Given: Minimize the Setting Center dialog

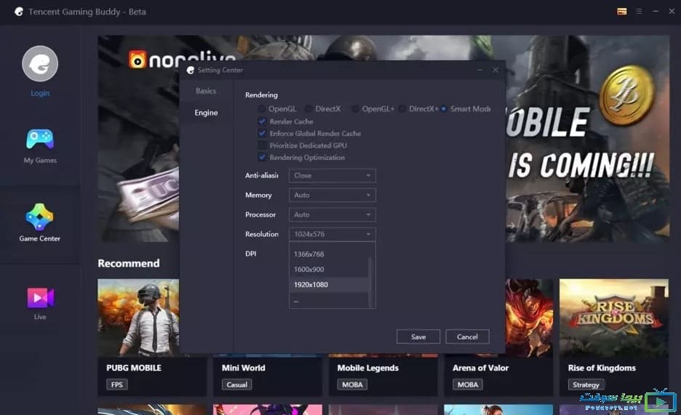Looking at the screenshot, I should click(480, 70).
